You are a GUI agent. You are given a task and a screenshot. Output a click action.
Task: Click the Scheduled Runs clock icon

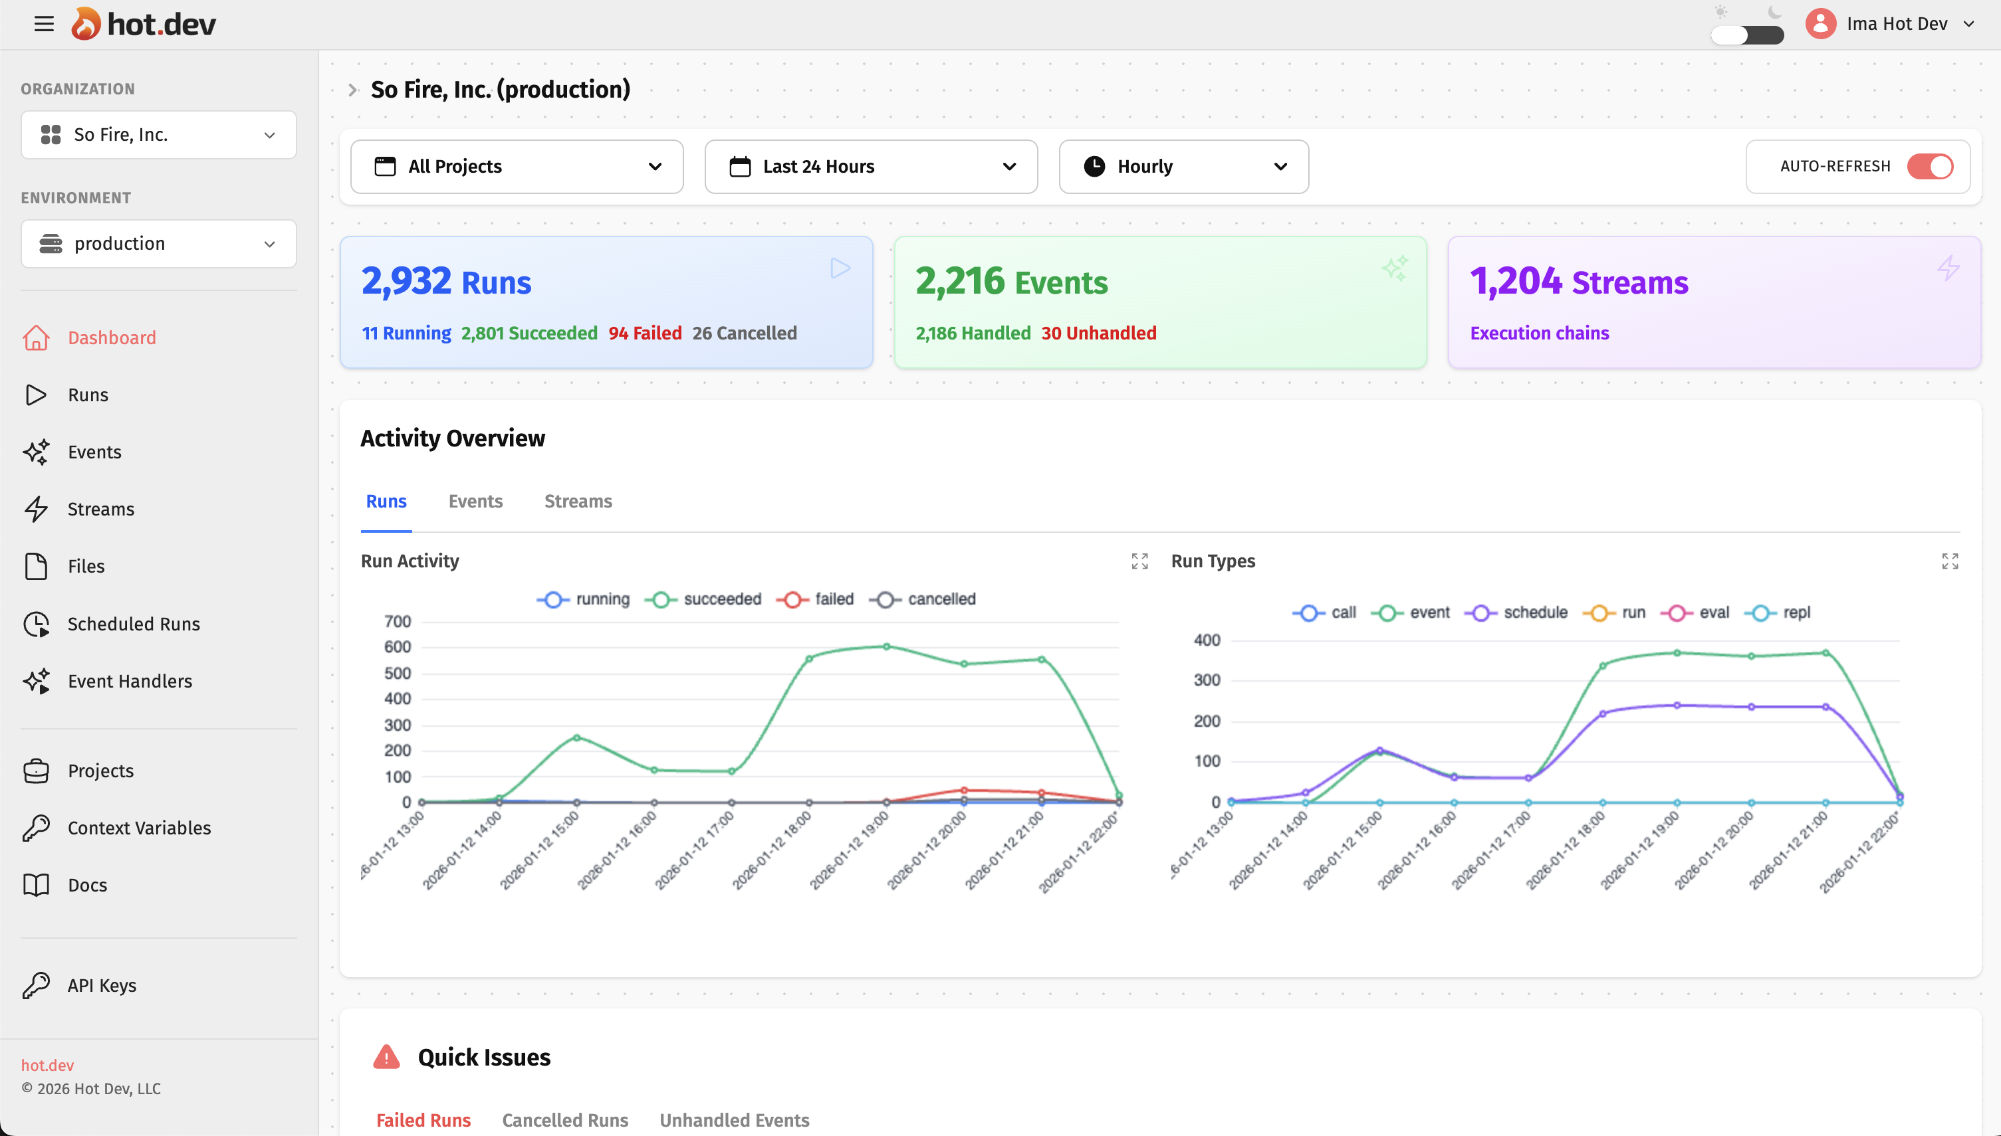[x=36, y=624]
